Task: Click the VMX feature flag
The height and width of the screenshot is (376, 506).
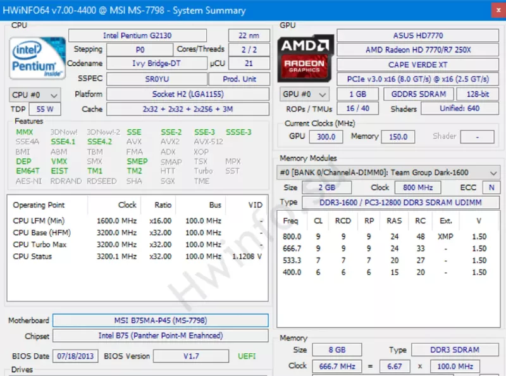Action: [x=59, y=161]
